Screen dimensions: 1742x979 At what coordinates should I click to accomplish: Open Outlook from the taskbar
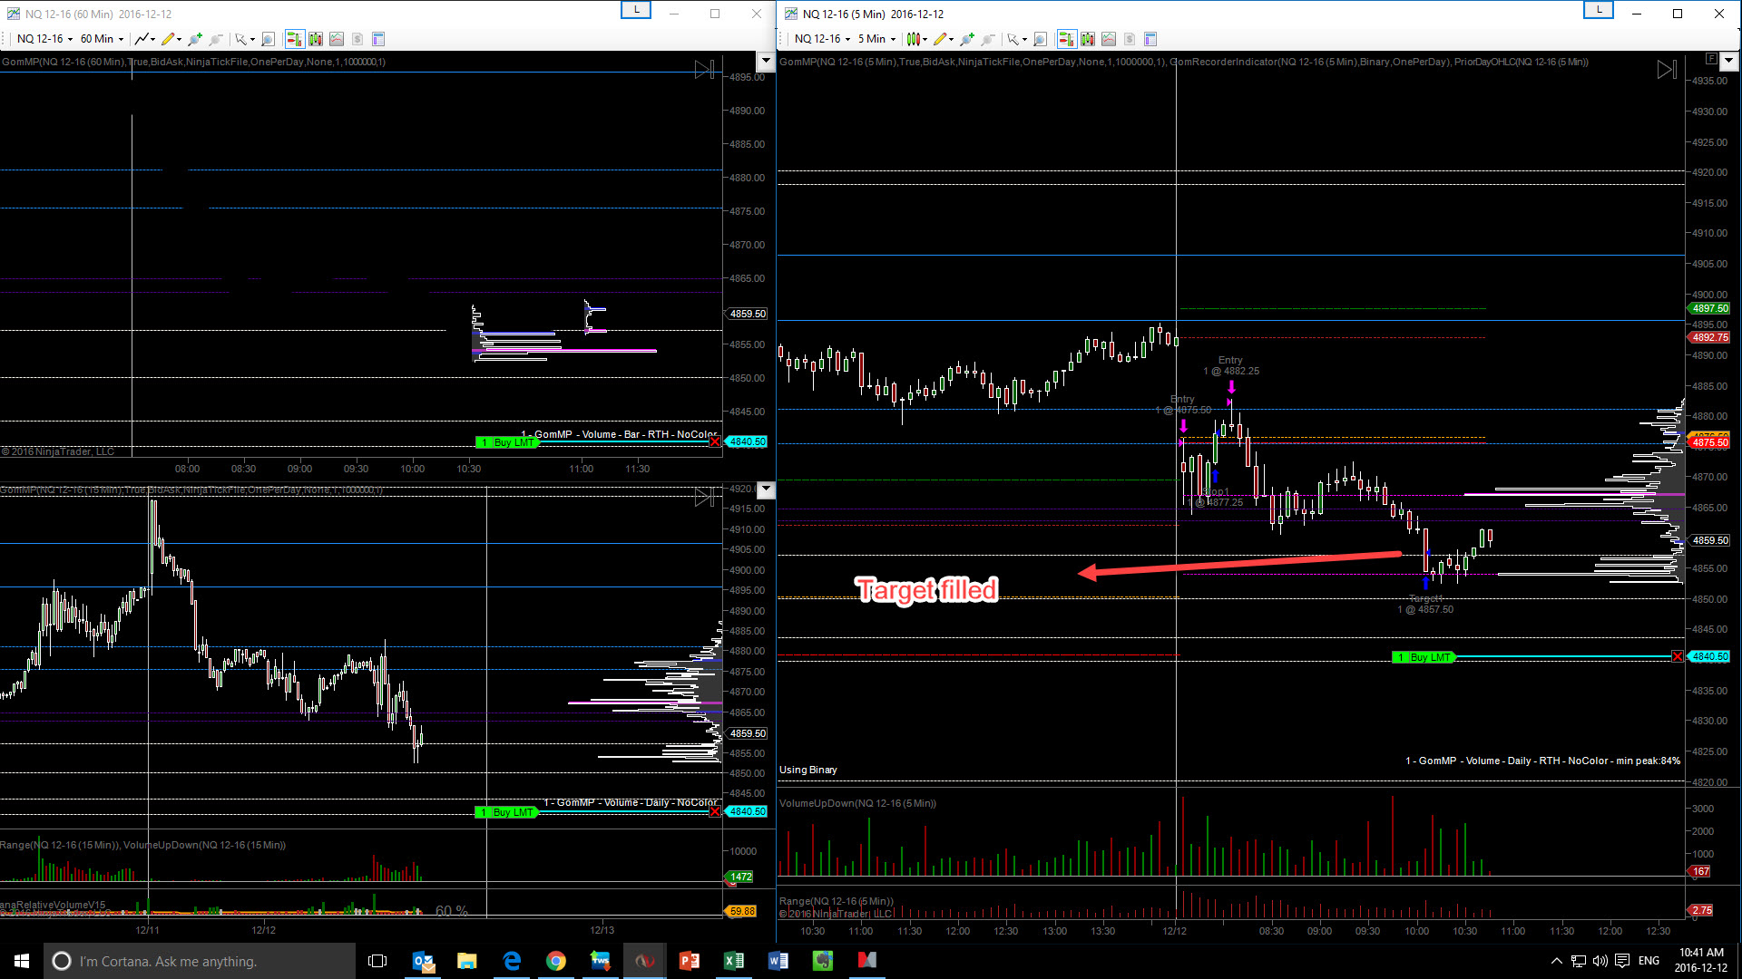click(423, 961)
